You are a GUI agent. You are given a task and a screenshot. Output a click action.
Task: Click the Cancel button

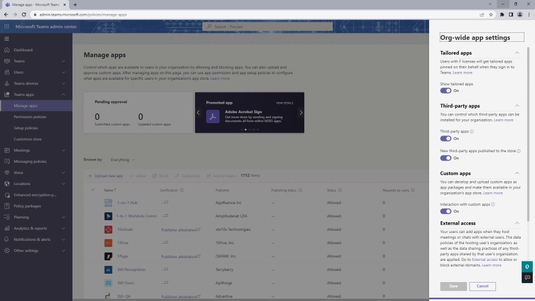tap(482, 286)
